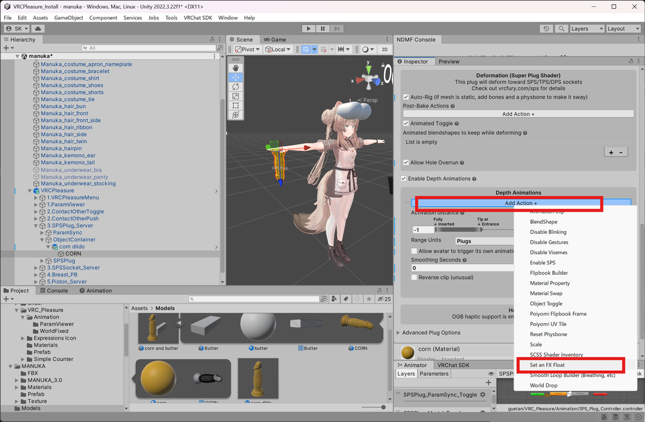The height and width of the screenshot is (422, 645).
Task: Open settings gear for SPSPlug_ParamSync_Toggle layer
Action: [x=482, y=395]
